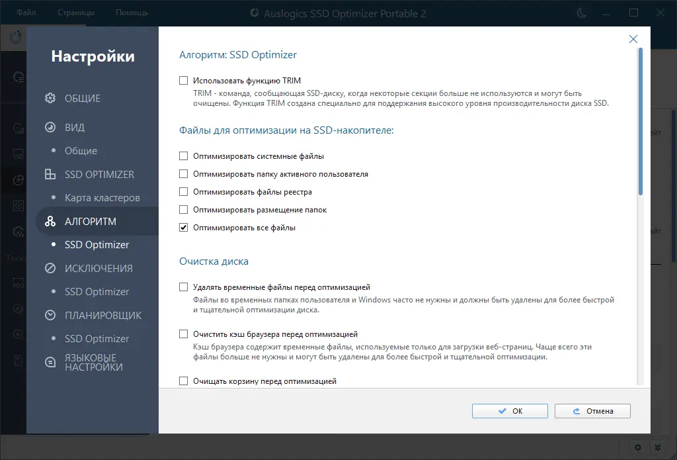Click the Отмена button to cancel changes
This screenshot has width=677, height=460.
(x=592, y=410)
